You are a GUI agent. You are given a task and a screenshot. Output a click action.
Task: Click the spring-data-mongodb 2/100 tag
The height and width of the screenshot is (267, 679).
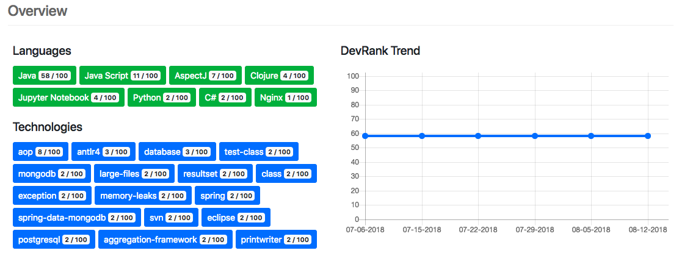tap(77, 217)
